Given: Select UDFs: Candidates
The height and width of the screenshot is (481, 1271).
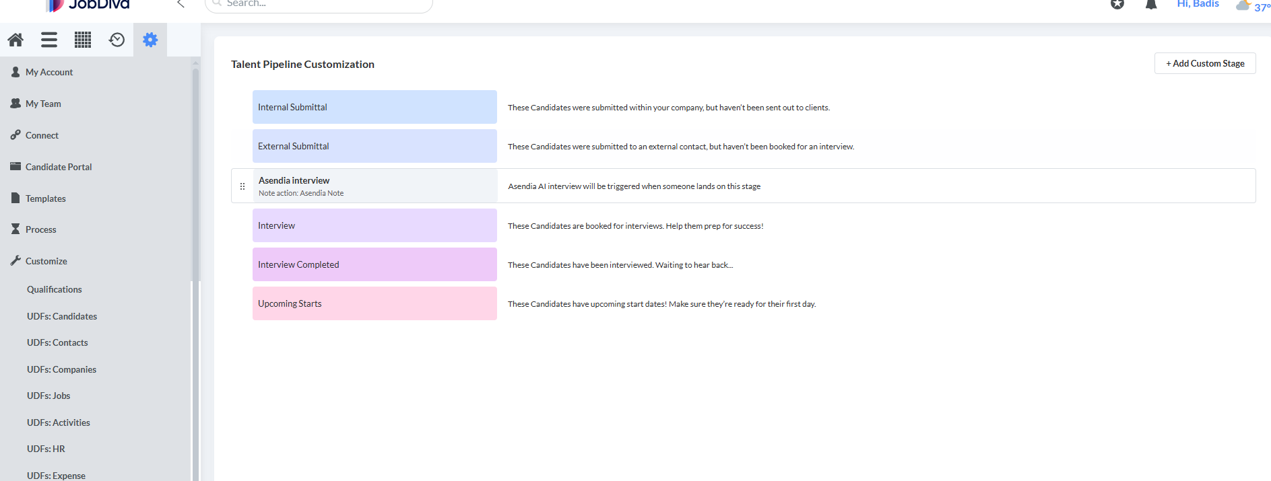Looking at the screenshot, I should pos(62,316).
